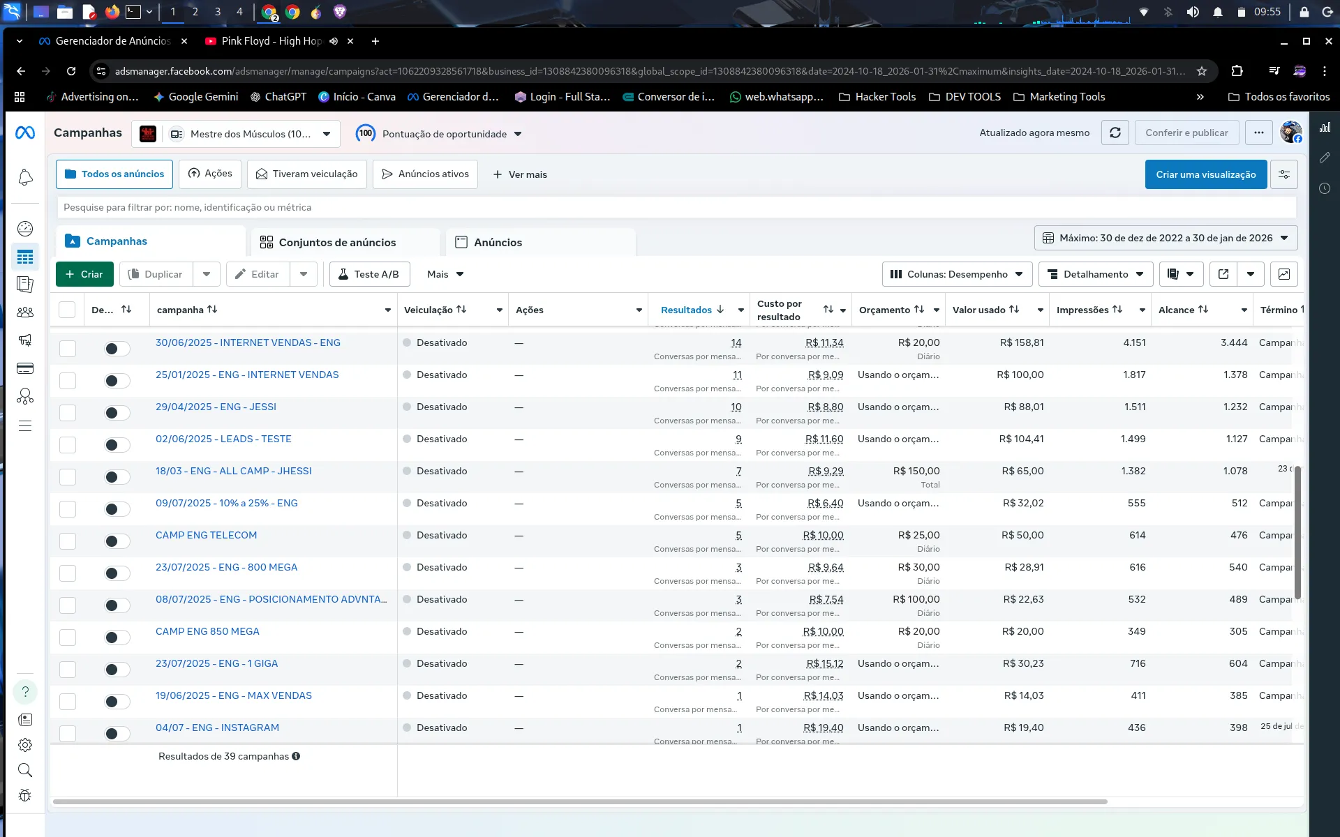
Task: Open charts panel icon on right rail
Action: [x=1325, y=127]
